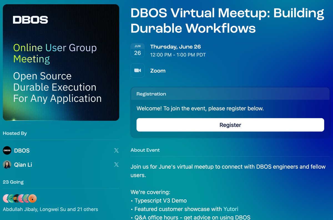The width and height of the screenshot is (333, 220).
Task: Open DBOS X profile icon
Action: point(116,151)
